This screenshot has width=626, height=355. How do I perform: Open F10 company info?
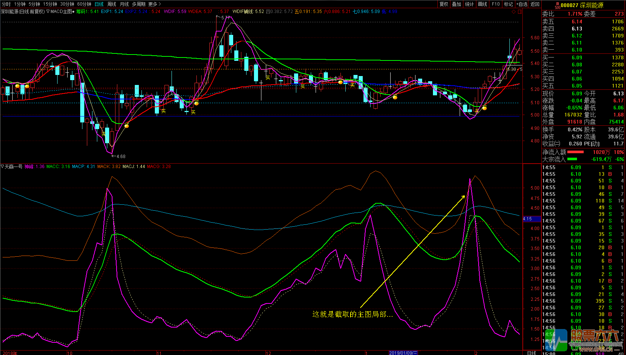click(x=496, y=4)
